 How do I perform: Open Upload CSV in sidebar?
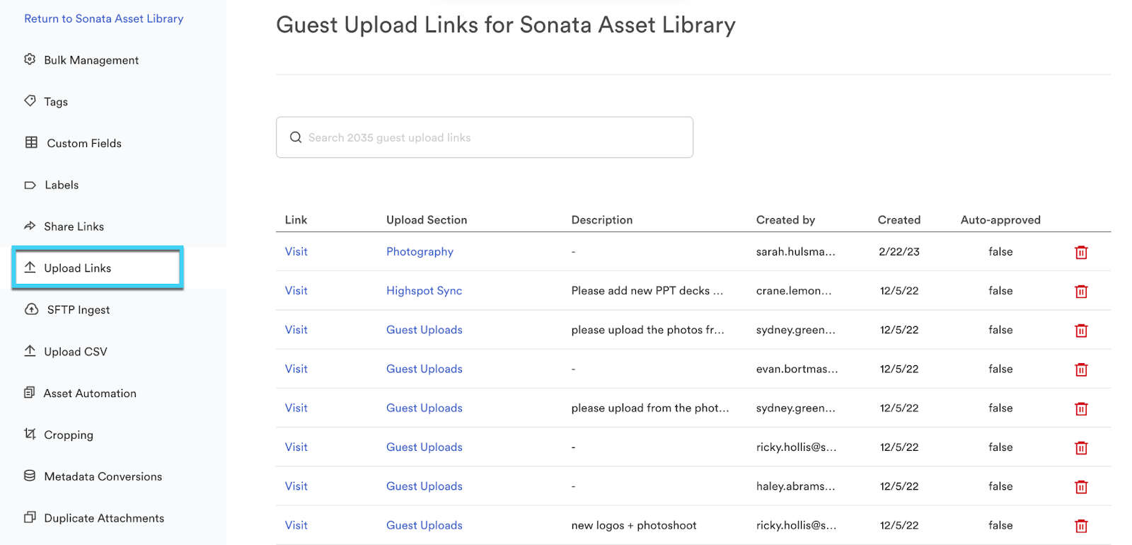point(76,352)
